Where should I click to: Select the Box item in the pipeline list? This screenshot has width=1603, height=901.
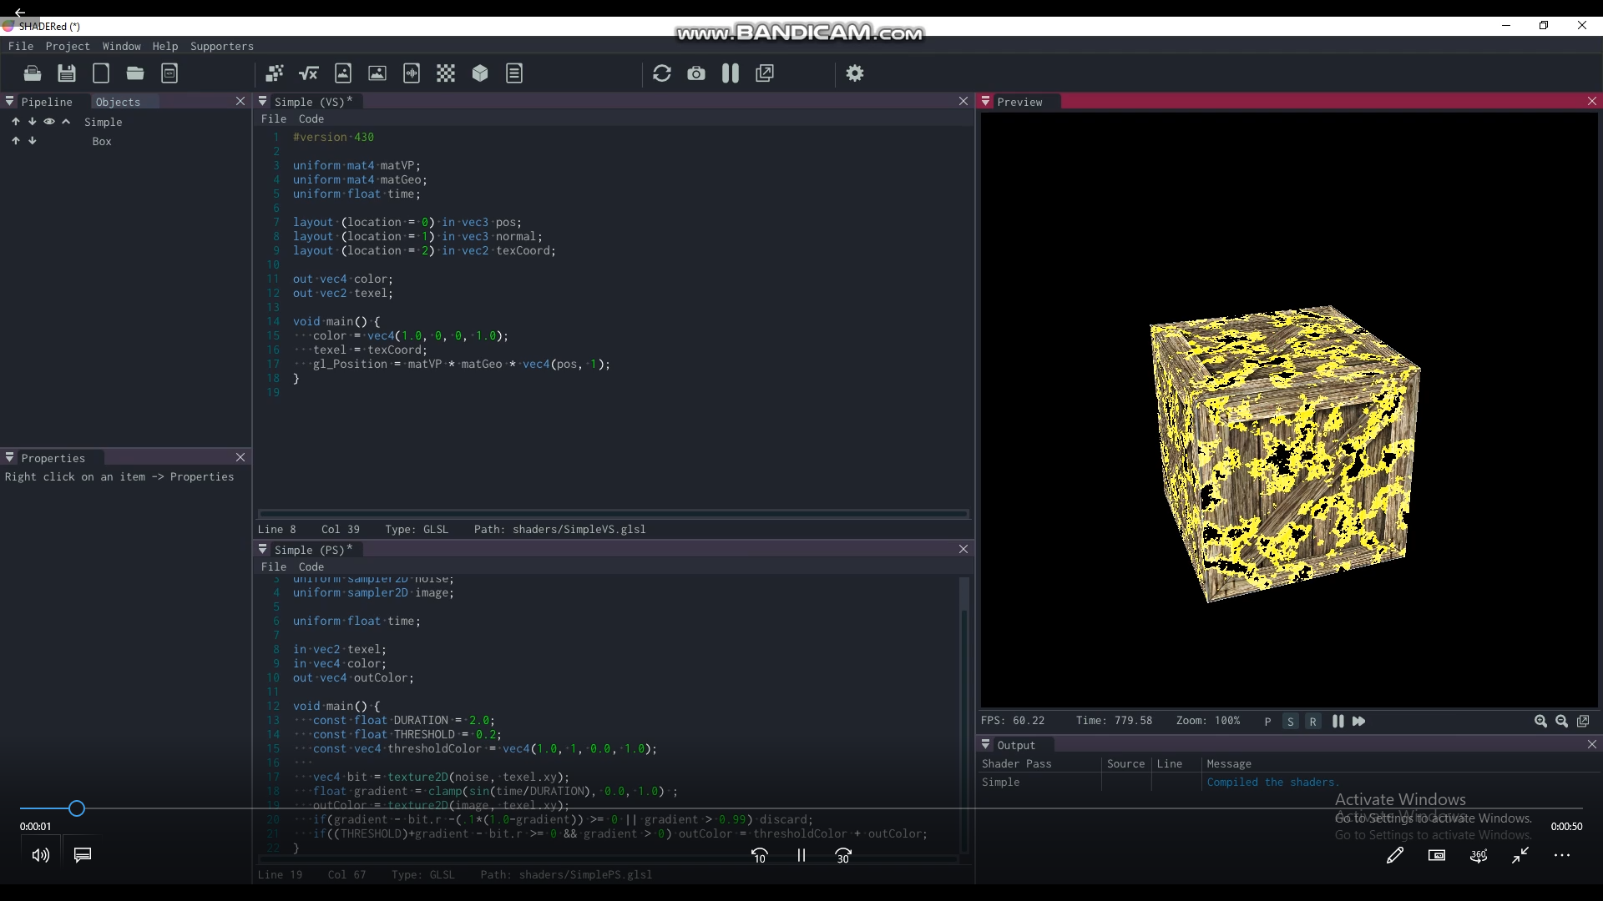102,141
